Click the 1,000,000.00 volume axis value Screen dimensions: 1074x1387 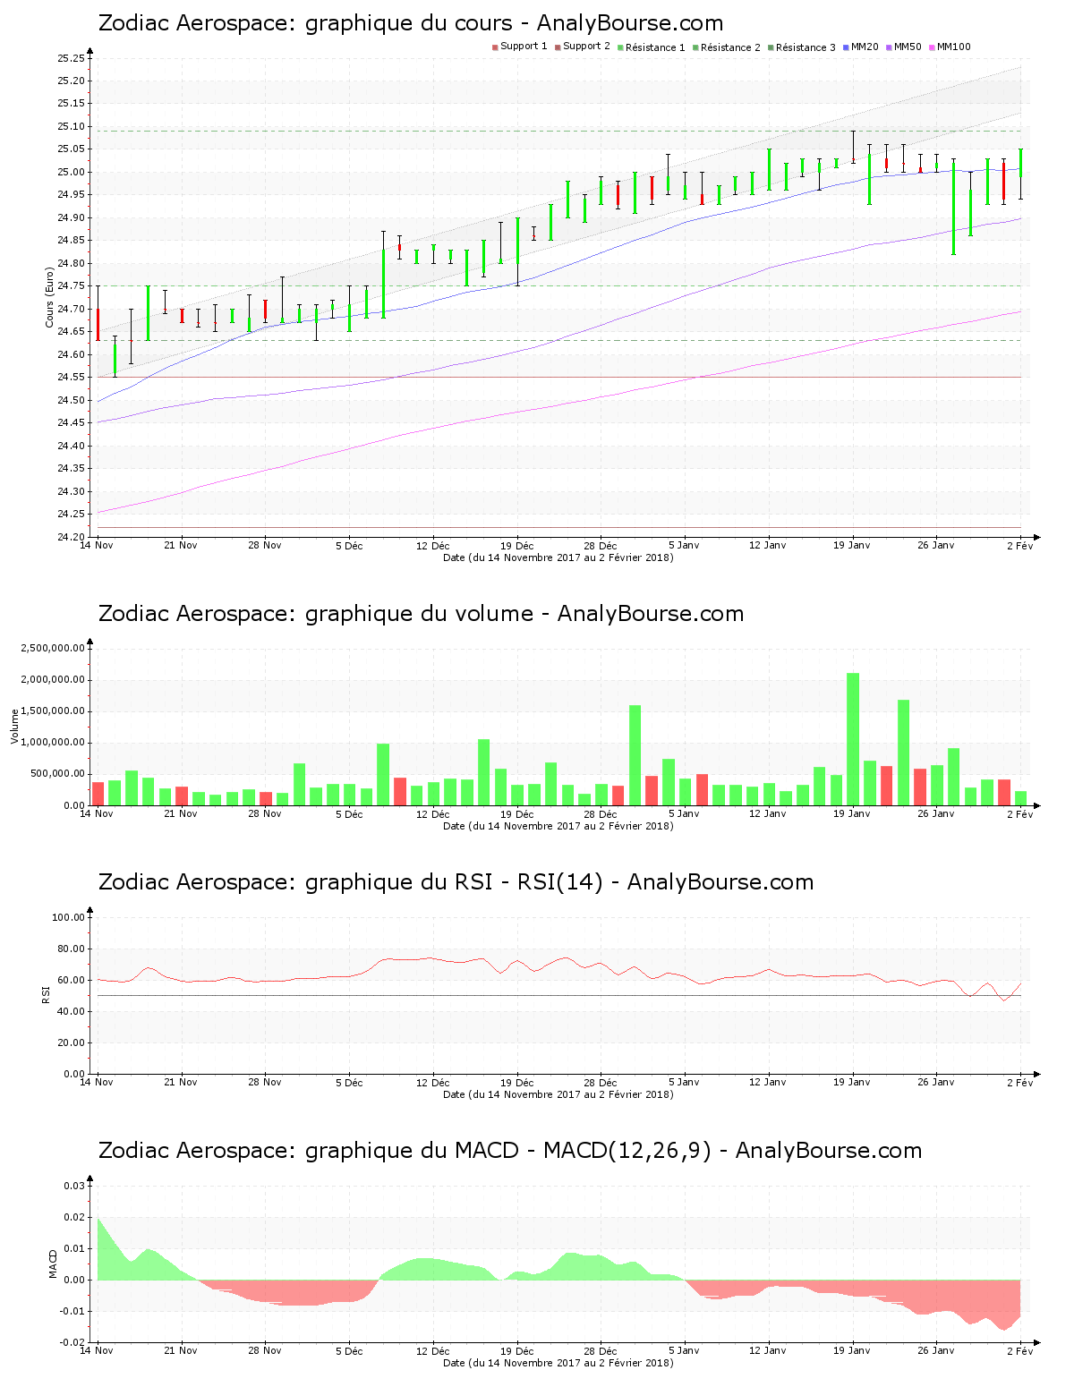point(53,743)
